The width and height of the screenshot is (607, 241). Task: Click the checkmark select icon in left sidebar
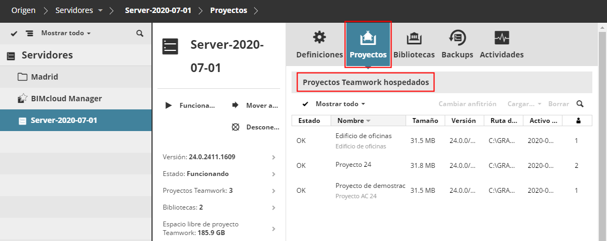click(x=14, y=34)
